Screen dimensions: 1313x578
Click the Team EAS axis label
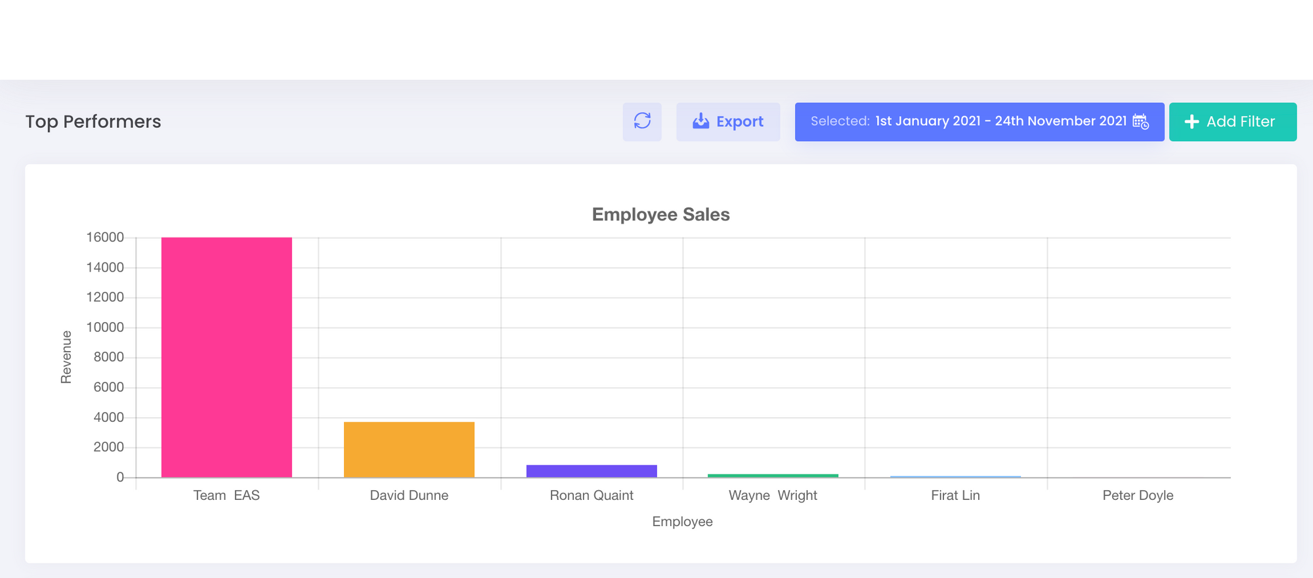pyautogui.click(x=226, y=495)
